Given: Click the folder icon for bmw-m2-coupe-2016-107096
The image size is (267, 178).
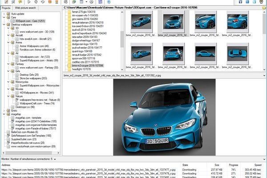Looking at the screenshot, I should pos(69,65).
